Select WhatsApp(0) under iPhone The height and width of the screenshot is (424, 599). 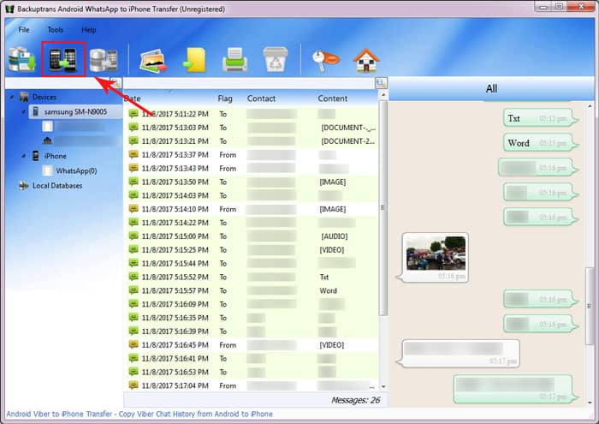(76, 170)
